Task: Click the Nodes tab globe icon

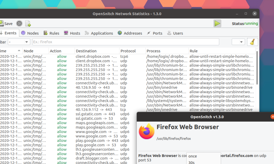Action: pos(23,33)
